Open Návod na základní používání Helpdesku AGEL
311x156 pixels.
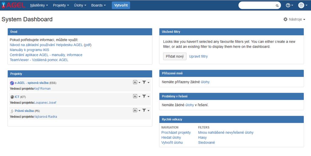46,45
